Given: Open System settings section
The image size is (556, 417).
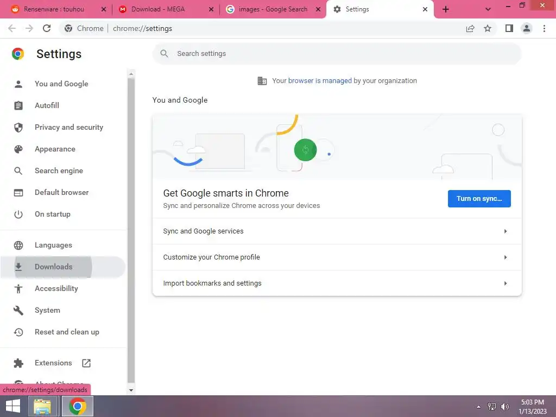Looking at the screenshot, I should click(x=63, y=310).
